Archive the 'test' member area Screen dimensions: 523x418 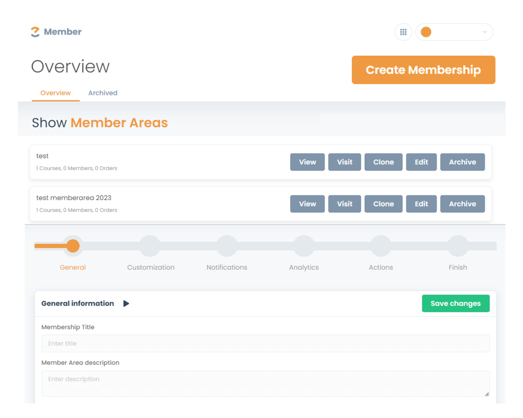click(462, 162)
